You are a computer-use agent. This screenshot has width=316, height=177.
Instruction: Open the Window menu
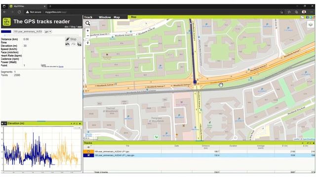coord(105,17)
